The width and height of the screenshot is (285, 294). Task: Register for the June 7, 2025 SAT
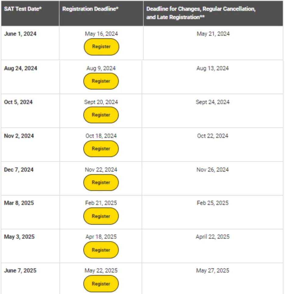coord(101,284)
